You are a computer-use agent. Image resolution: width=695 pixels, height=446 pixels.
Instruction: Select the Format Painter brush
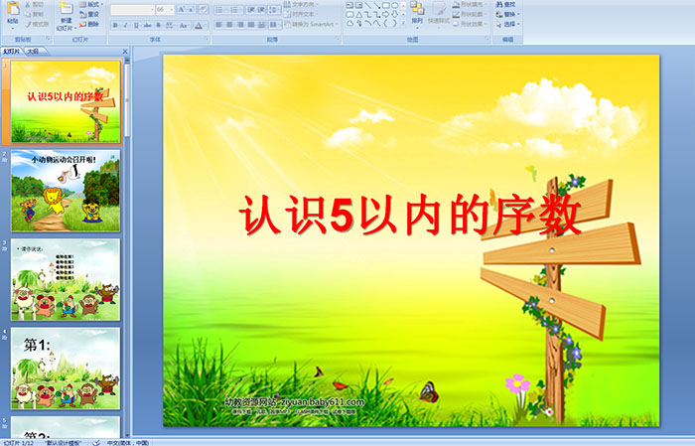pos(29,24)
